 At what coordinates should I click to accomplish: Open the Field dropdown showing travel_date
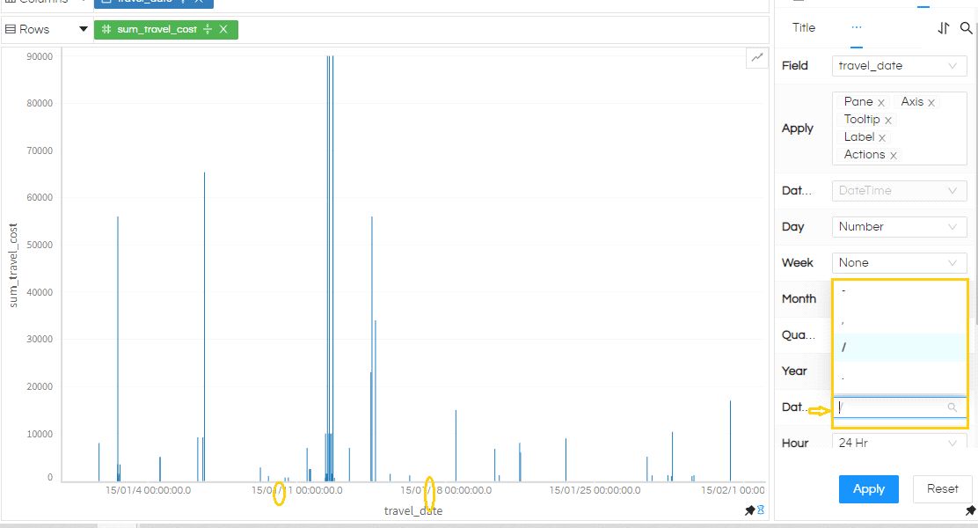point(900,66)
